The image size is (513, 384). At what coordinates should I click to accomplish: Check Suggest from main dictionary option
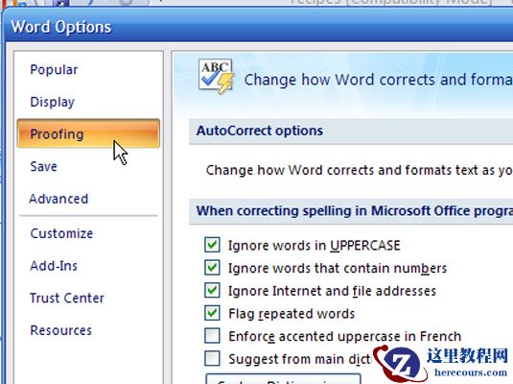tap(212, 358)
